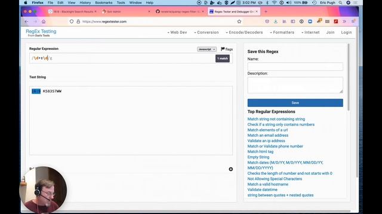382x214 pixels.
Task: Open 'Validate datetime' link
Action: (x=263, y=190)
